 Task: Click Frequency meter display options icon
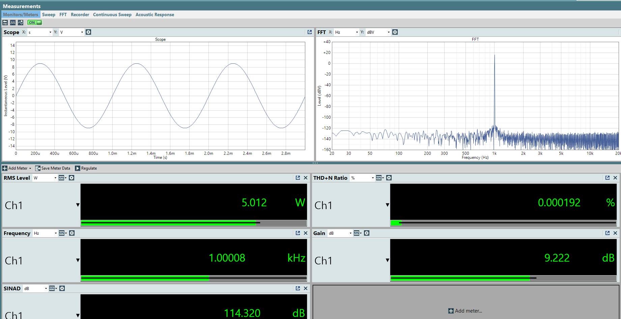(63, 233)
